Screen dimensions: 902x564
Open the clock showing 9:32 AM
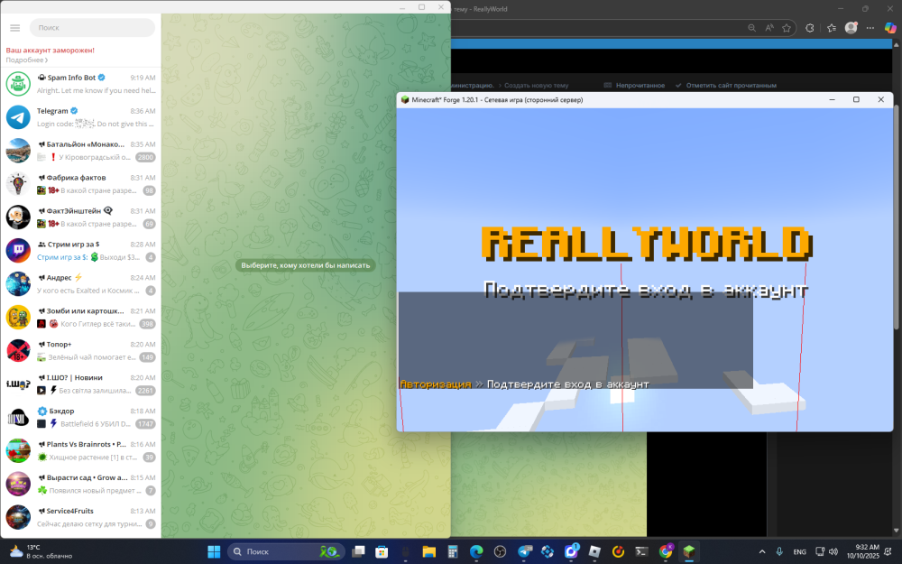click(x=867, y=551)
